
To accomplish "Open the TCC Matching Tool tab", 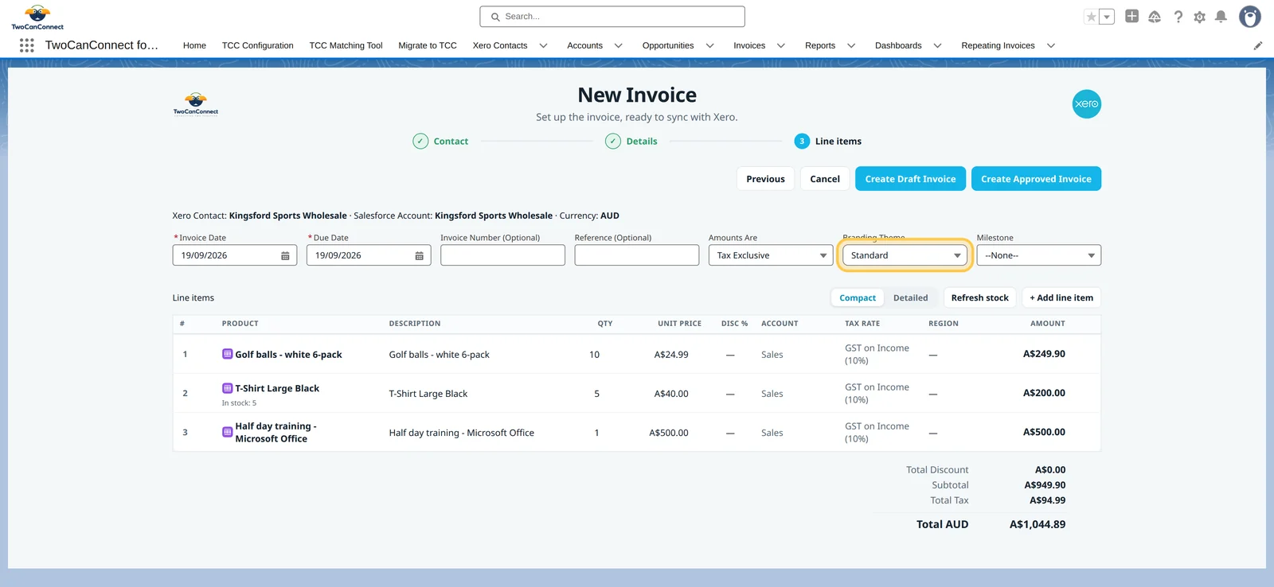I will pyautogui.click(x=346, y=45).
